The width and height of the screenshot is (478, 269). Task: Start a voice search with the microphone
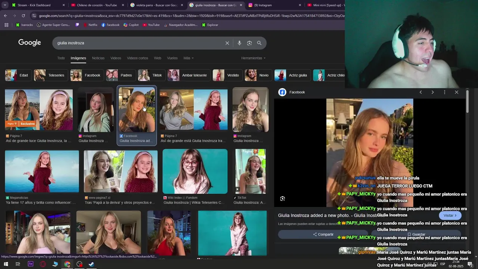point(239,43)
